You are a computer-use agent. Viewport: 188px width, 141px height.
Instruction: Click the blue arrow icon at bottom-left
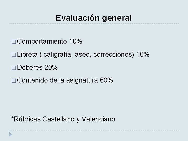pyautogui.click(x=10, y=134)
